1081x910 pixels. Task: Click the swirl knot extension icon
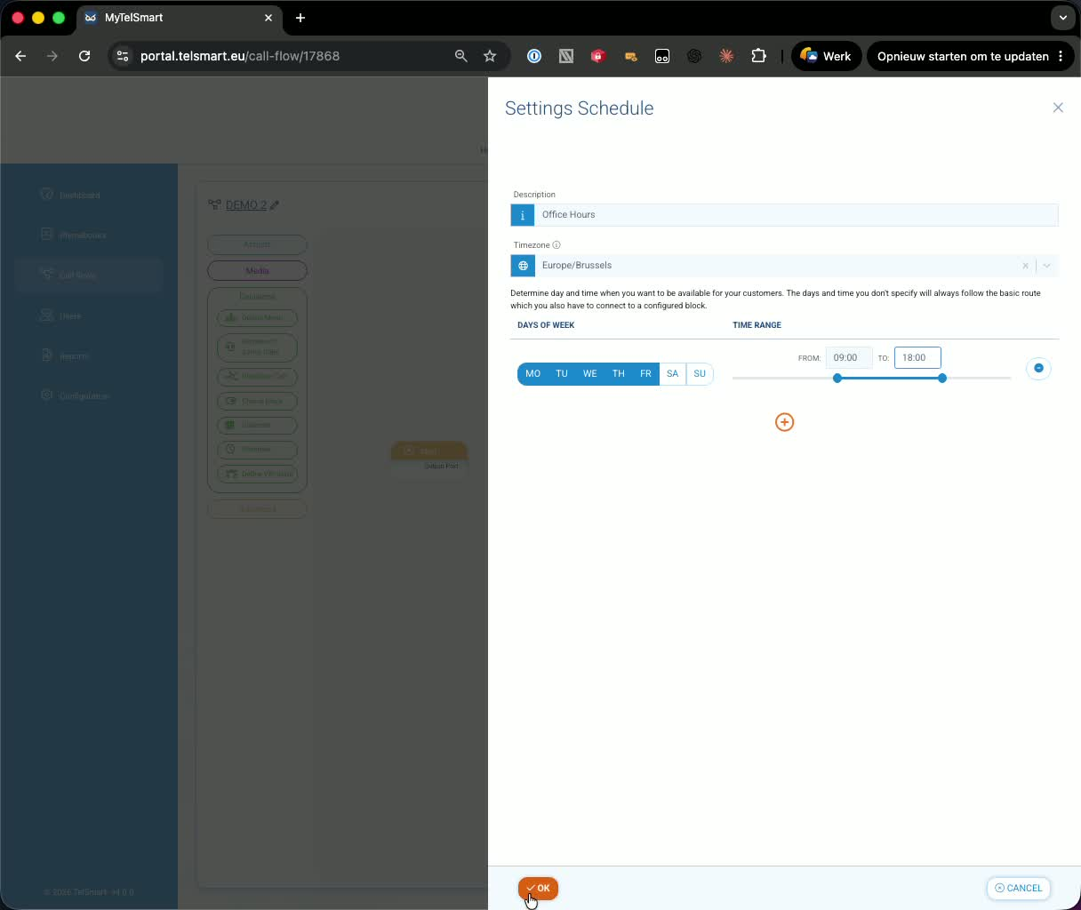694,56
